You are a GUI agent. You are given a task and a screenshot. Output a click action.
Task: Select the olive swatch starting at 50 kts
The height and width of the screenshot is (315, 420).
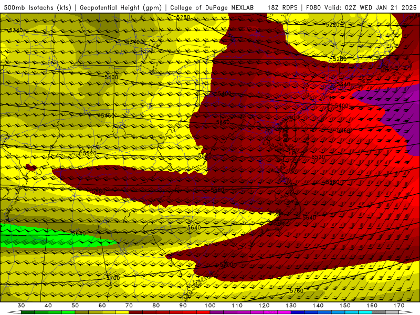point(82,312)
